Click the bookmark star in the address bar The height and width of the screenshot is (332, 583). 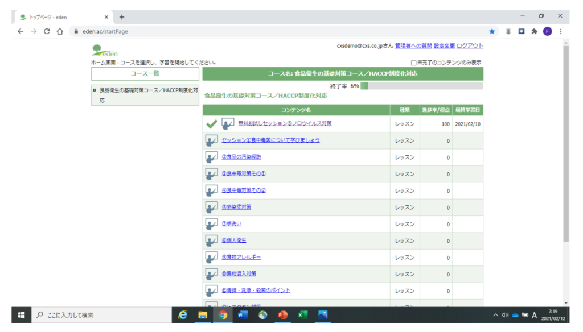pos(492,31)
